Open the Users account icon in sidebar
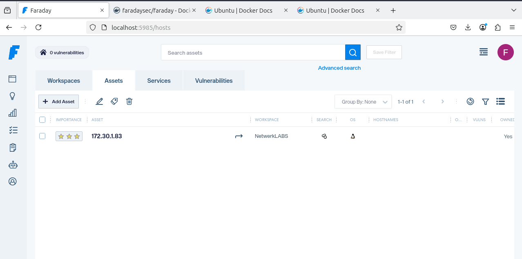The image size is (522, 259). [12, 181]
